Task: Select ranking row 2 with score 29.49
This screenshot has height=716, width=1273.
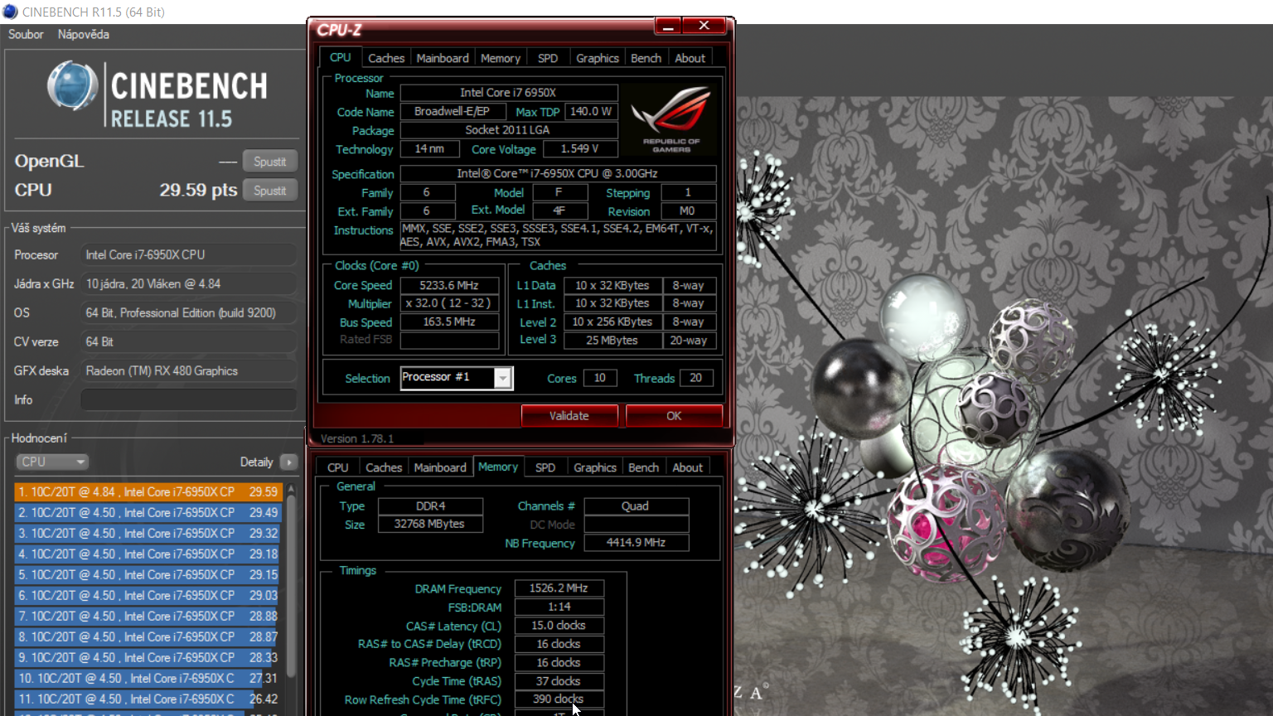Action: (148, 512)
